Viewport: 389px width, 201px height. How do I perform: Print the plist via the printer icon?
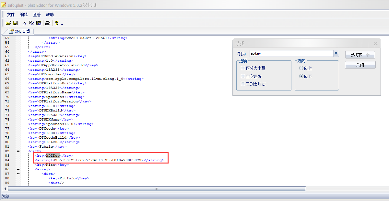[x=47, y=23]
